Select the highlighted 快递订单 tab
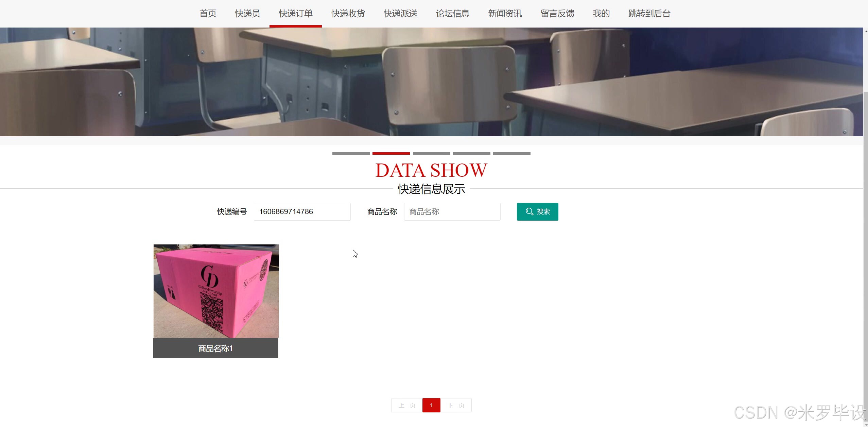The width and height of the screenshot is (868, 427). [x=295, y=13]
